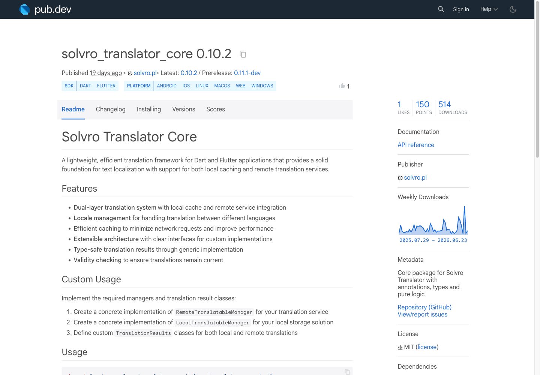
Task: Select the license scales icon
Action: coord(400,347)
